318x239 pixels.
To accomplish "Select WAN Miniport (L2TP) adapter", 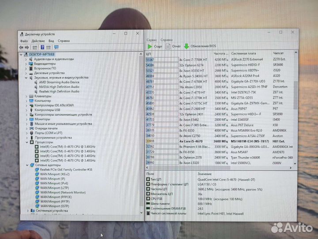I will (x=55, y=188).
